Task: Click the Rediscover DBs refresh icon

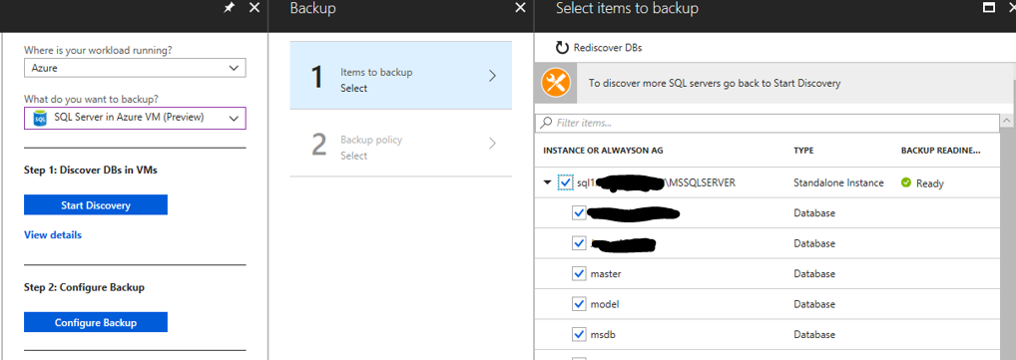Action: [x=562, y=48]
